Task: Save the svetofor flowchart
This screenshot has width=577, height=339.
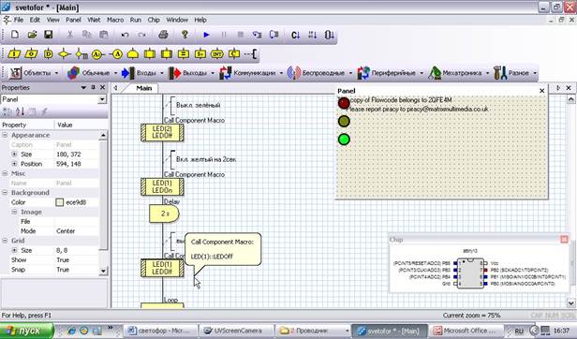Action: [x=48, y=35]
